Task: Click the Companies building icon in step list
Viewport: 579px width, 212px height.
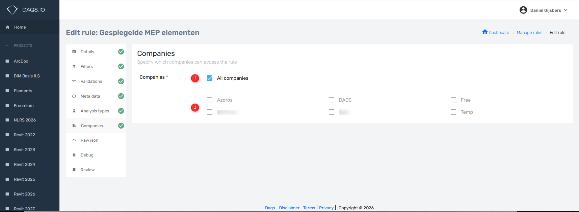Action: click(x=74, y=126)
